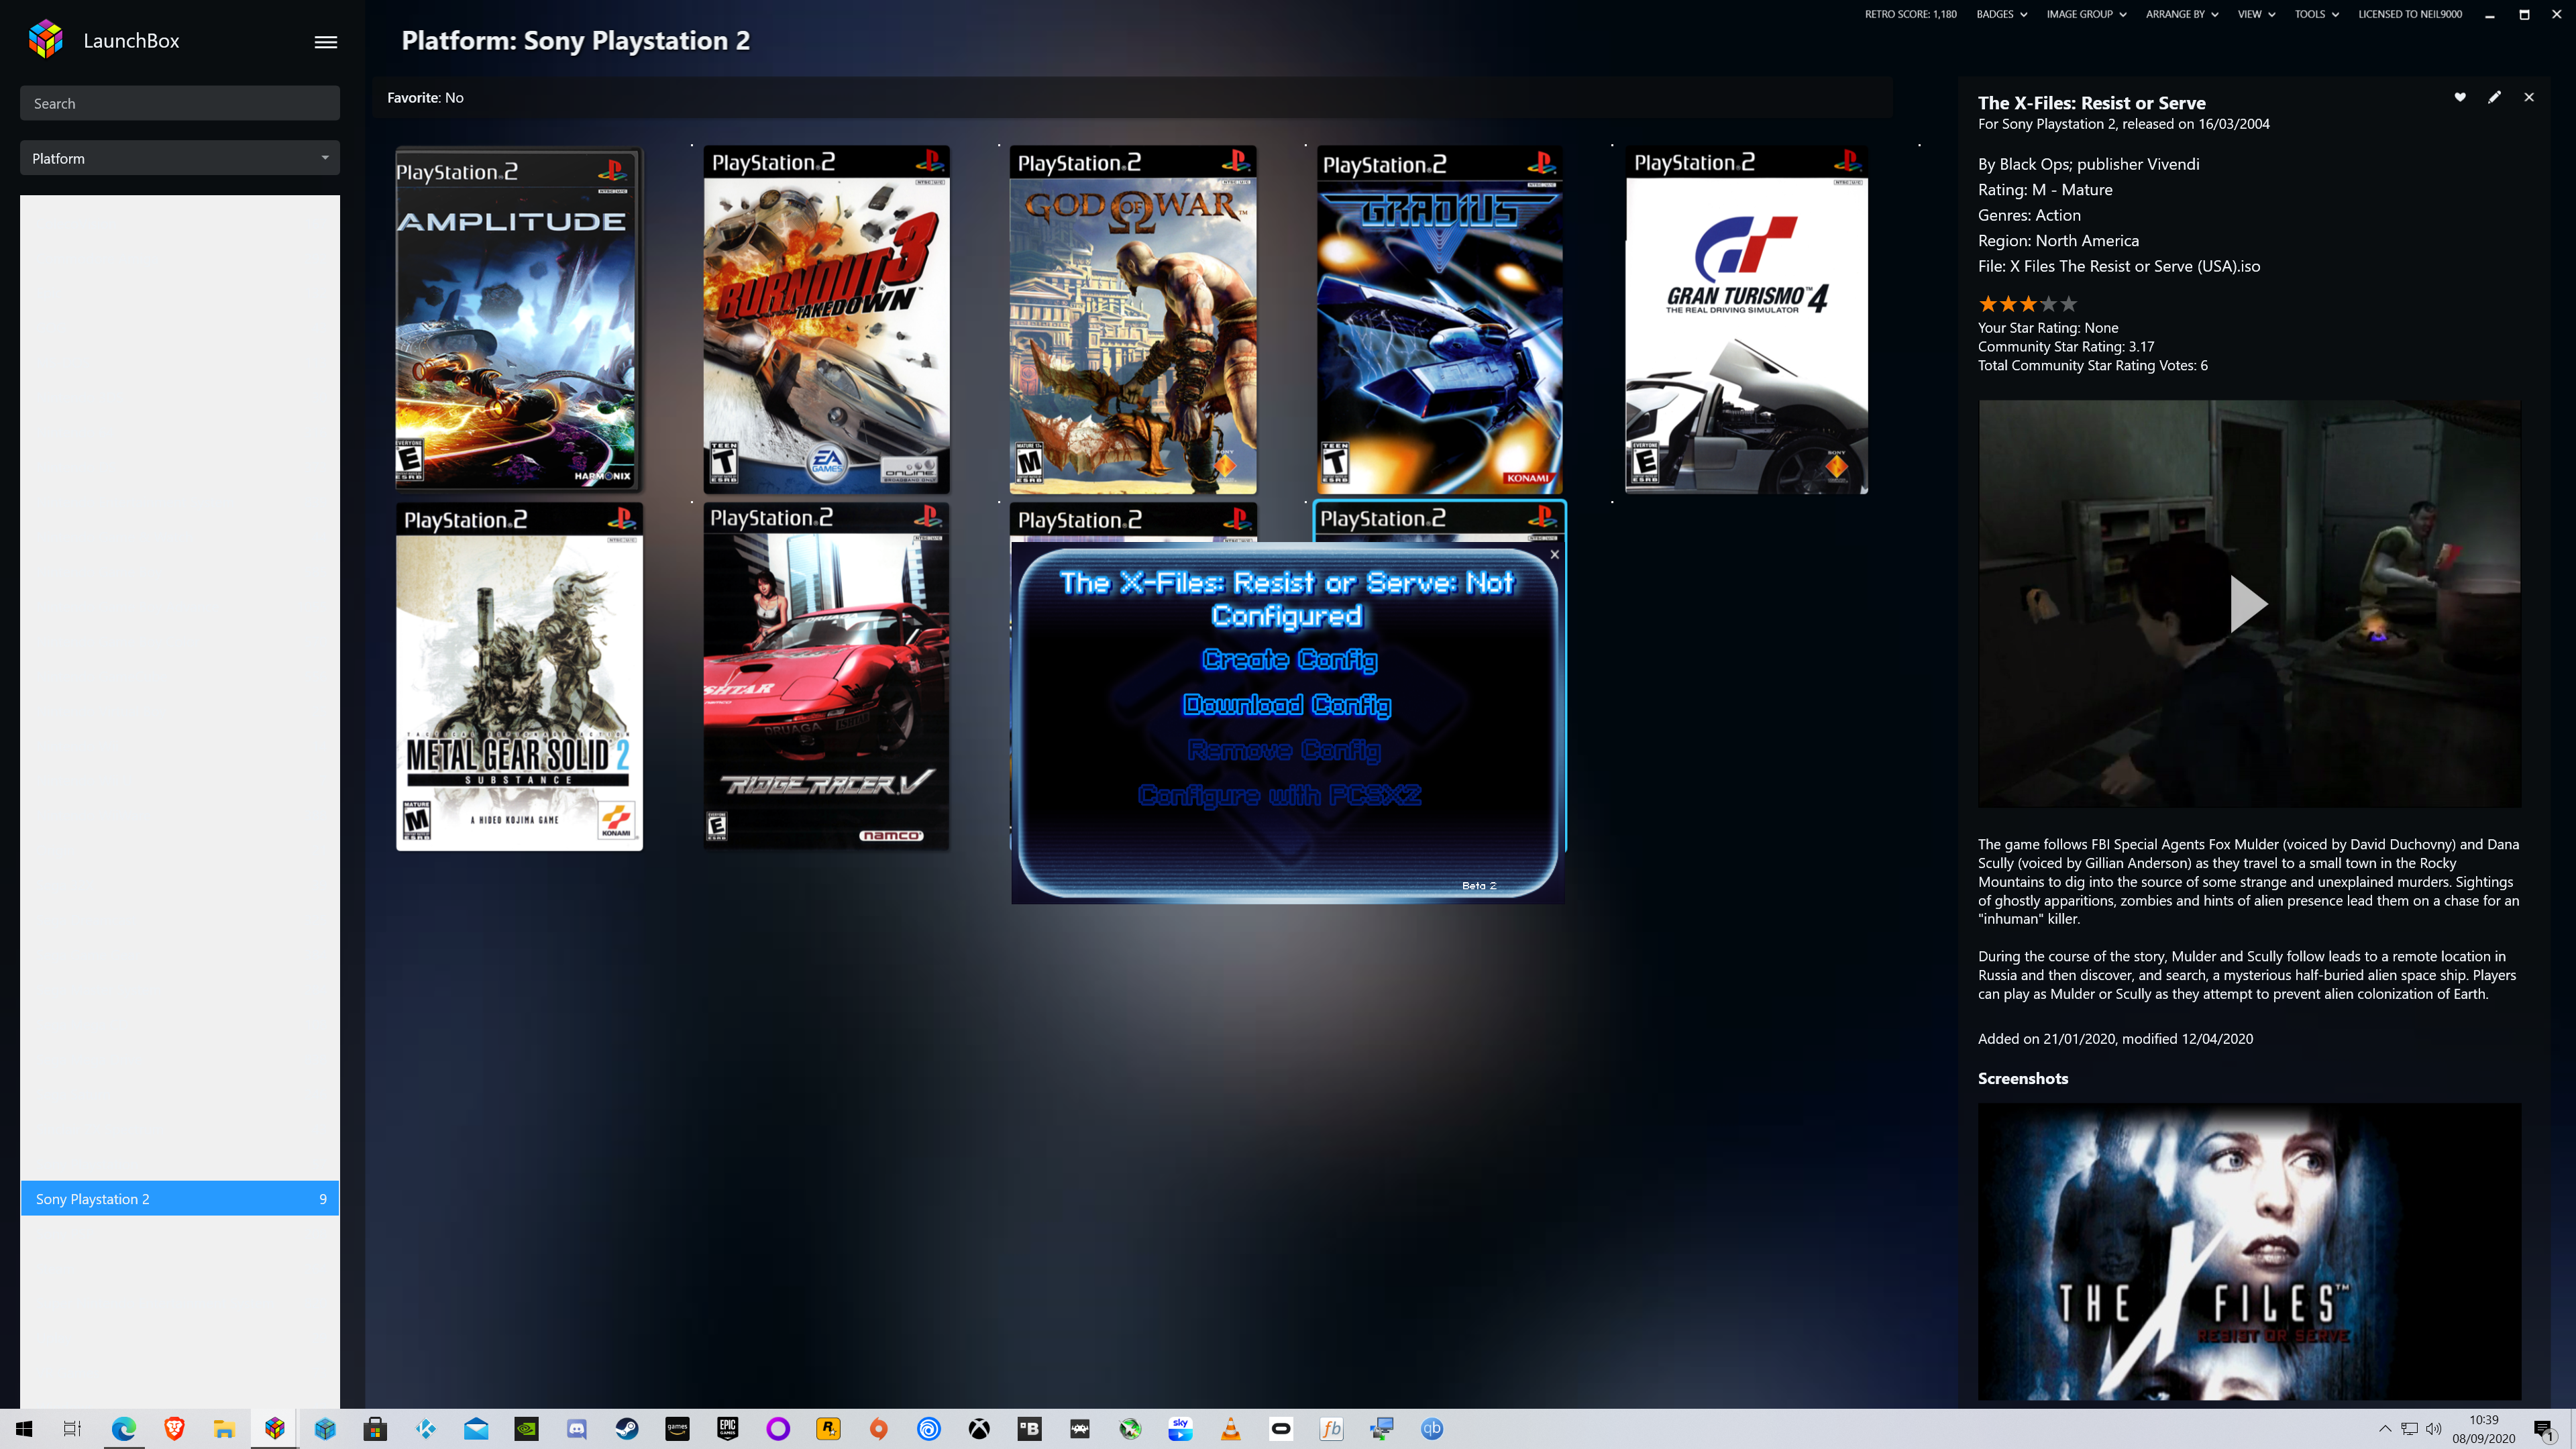The width and height of the screenshot is (2576, 1449).
Task: Open the Platform filter dropdown
Action: [180, 158]
